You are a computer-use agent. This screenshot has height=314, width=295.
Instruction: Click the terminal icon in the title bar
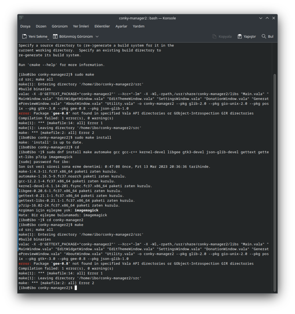click(x=21, y=18)
